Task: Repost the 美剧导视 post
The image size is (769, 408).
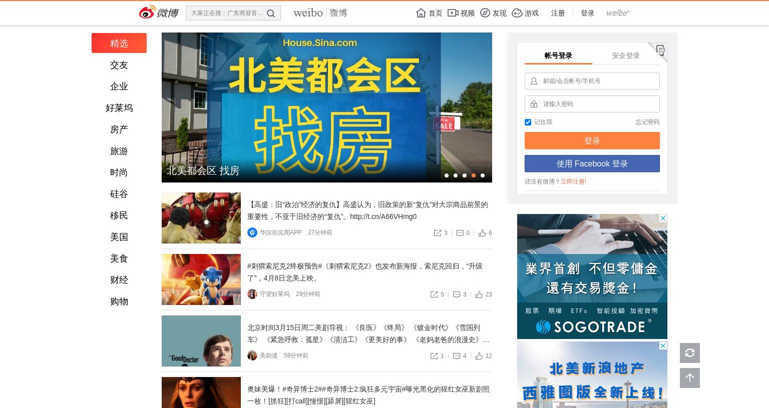Action: click(x=434, y=356)
